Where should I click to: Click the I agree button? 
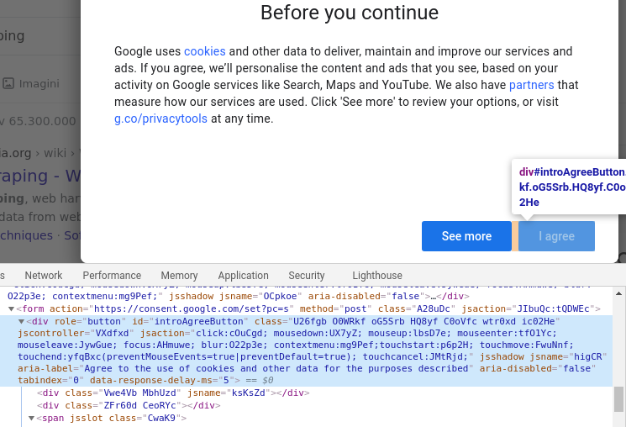tap(556, 236)
